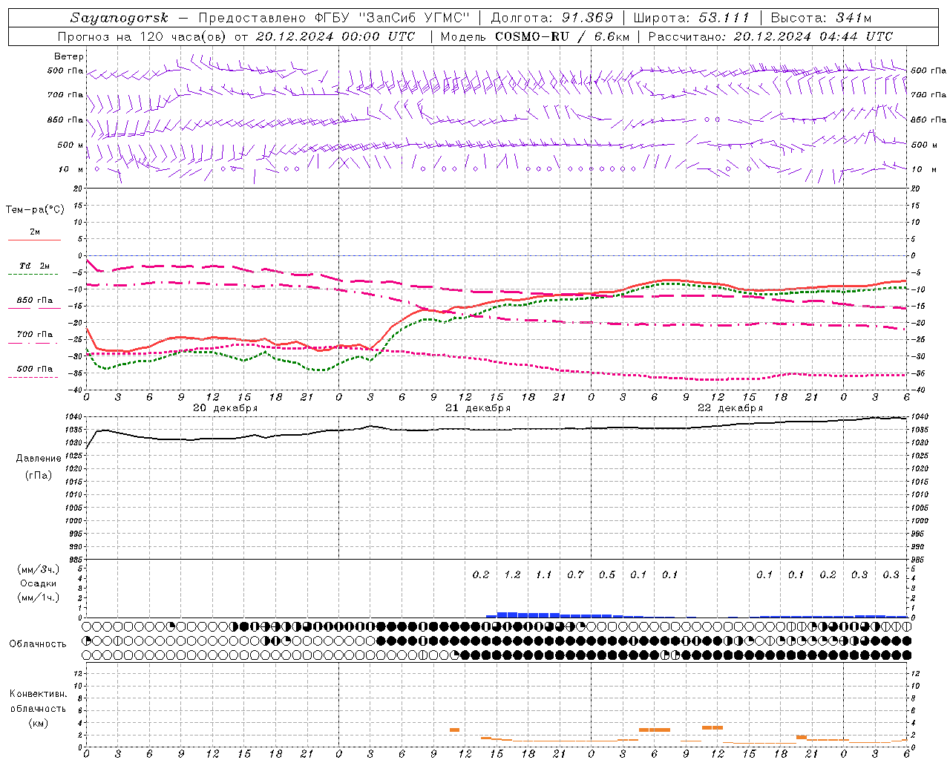Click the 0.5 precipitation amount value
The height and width of the screenshot is (760, 950).
pos(607,574)
